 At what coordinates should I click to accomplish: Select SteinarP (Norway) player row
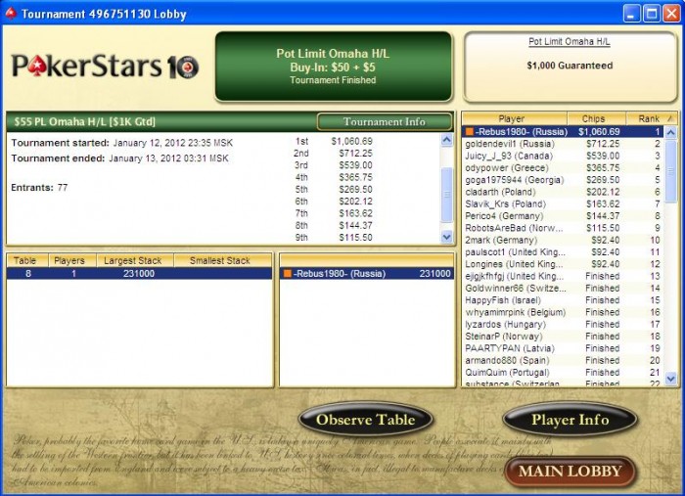(563, 337)
